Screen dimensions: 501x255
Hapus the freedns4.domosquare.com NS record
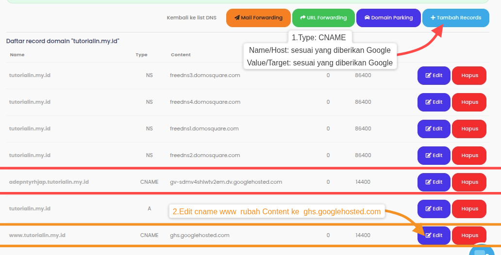pos(469,102)
